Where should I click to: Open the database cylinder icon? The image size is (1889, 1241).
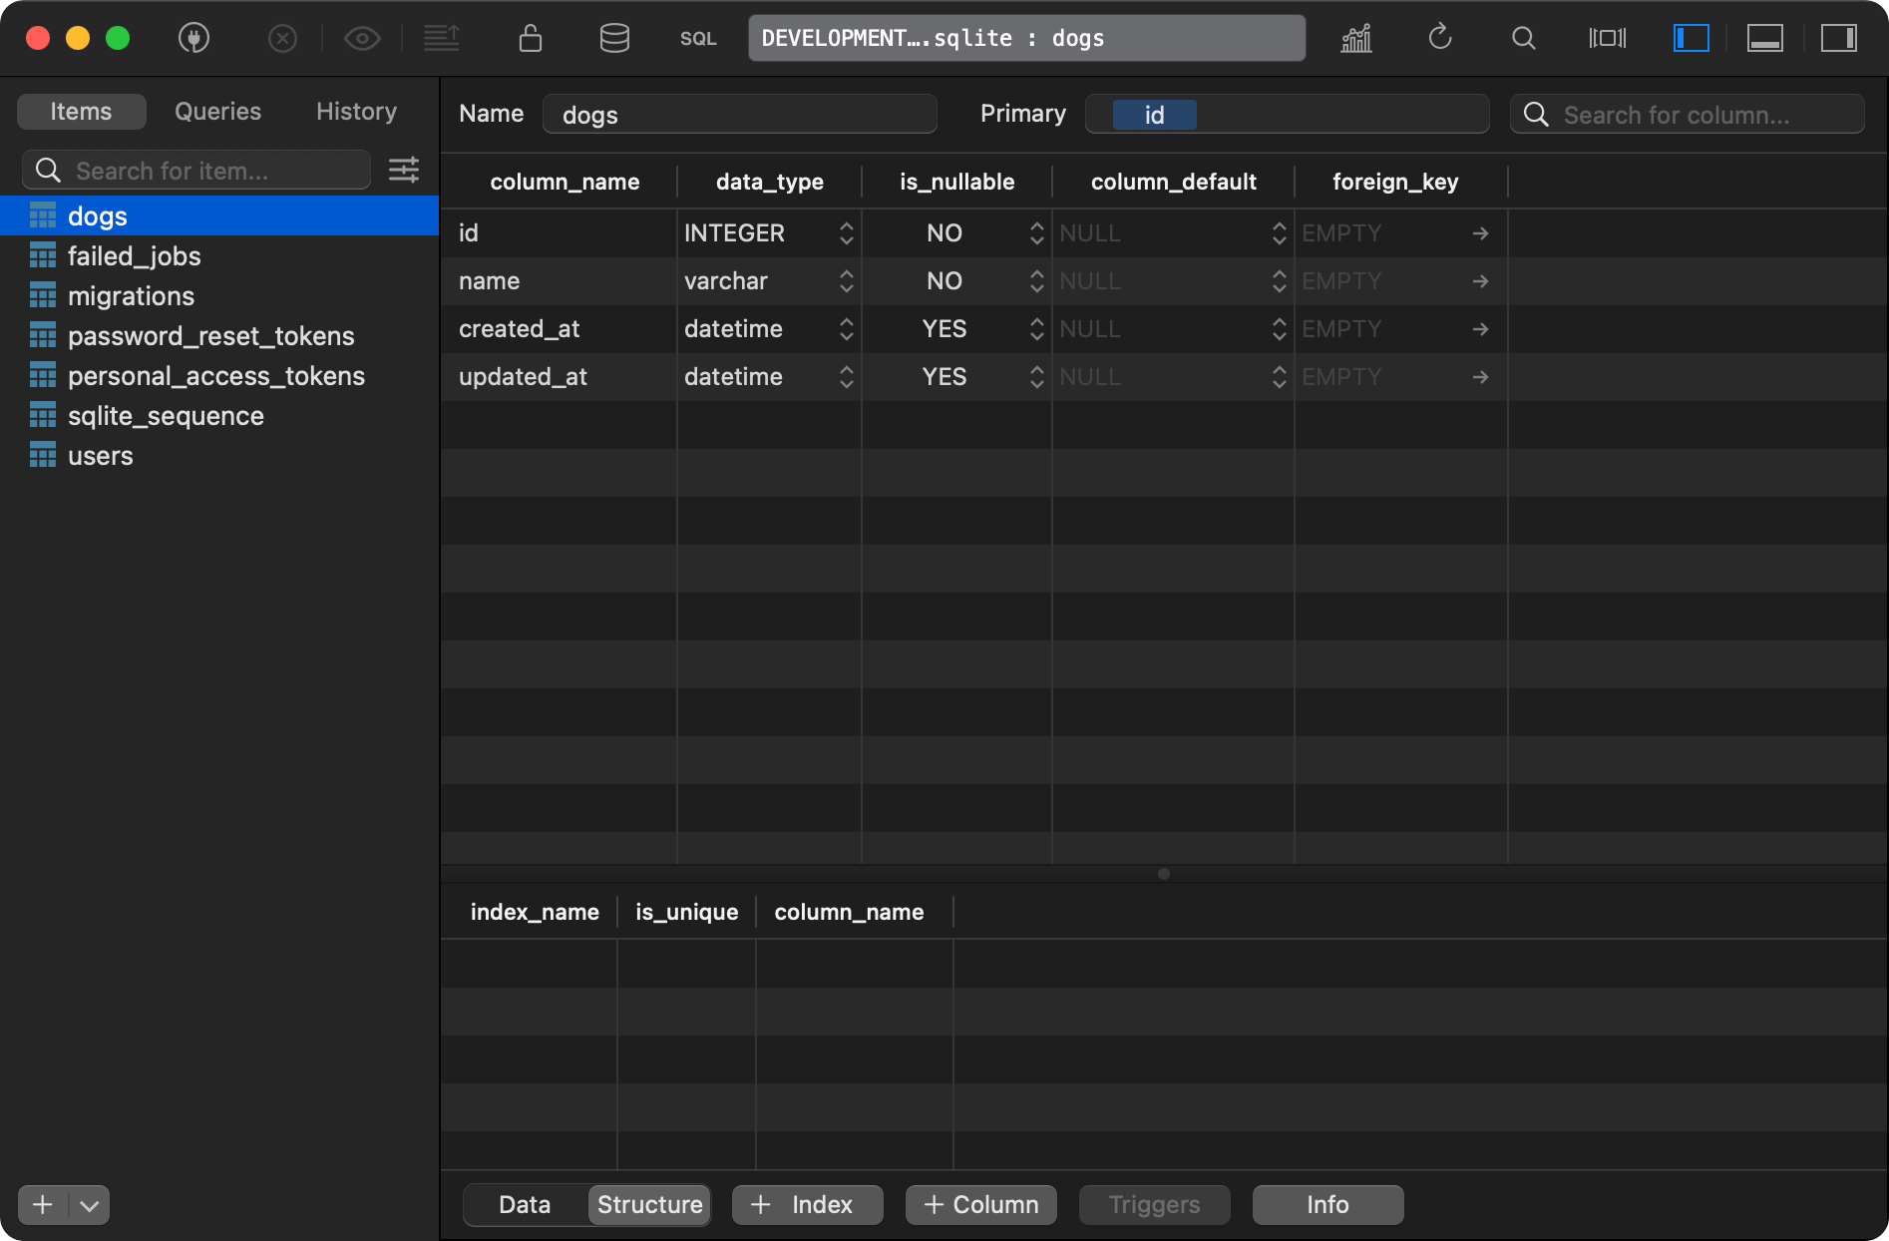coord(614,39)
